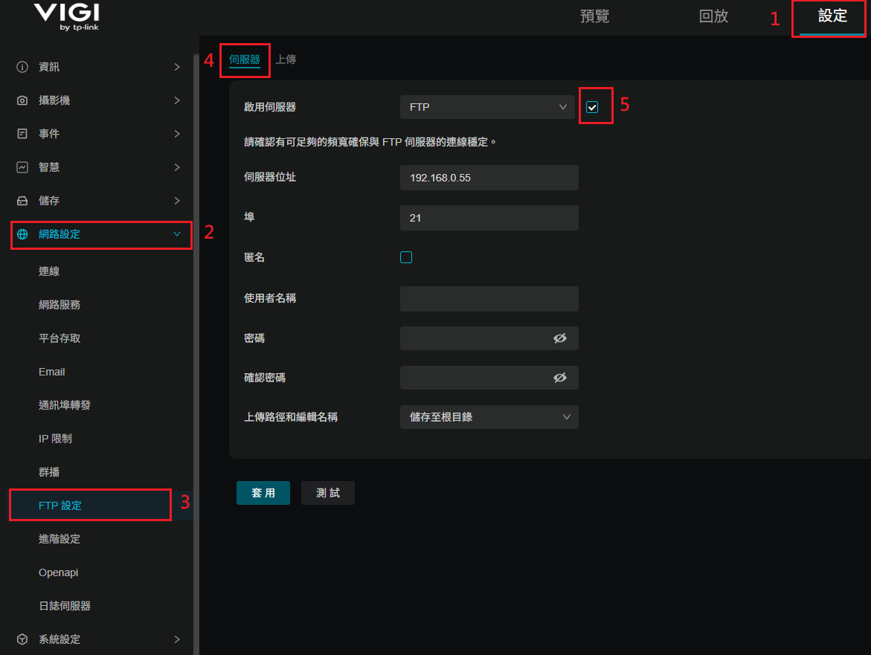The width and height of the screenshot is (871, 655).
Task: Click the 套用 apply button
Action: pos(263,493)
